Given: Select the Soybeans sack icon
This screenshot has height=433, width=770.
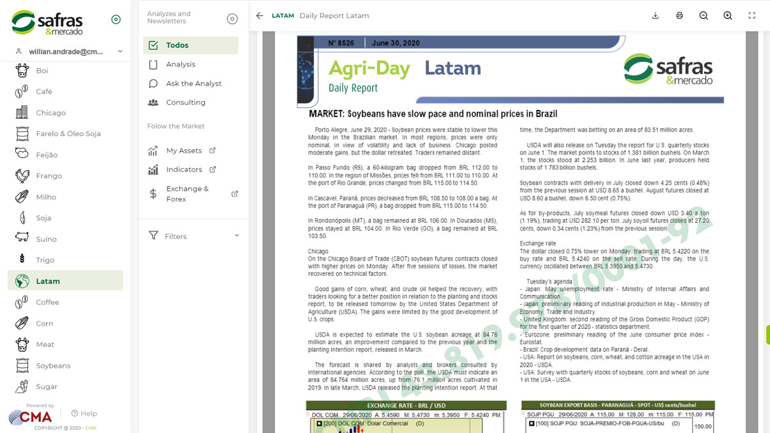Looking at the screenshot, I should pos(22,365).
